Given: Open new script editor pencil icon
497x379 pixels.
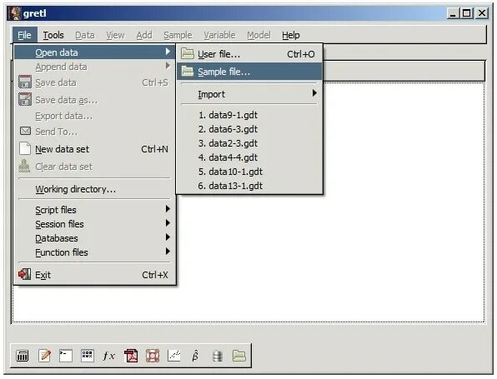Looking at the screenshot, I should [x=44, y=356].
